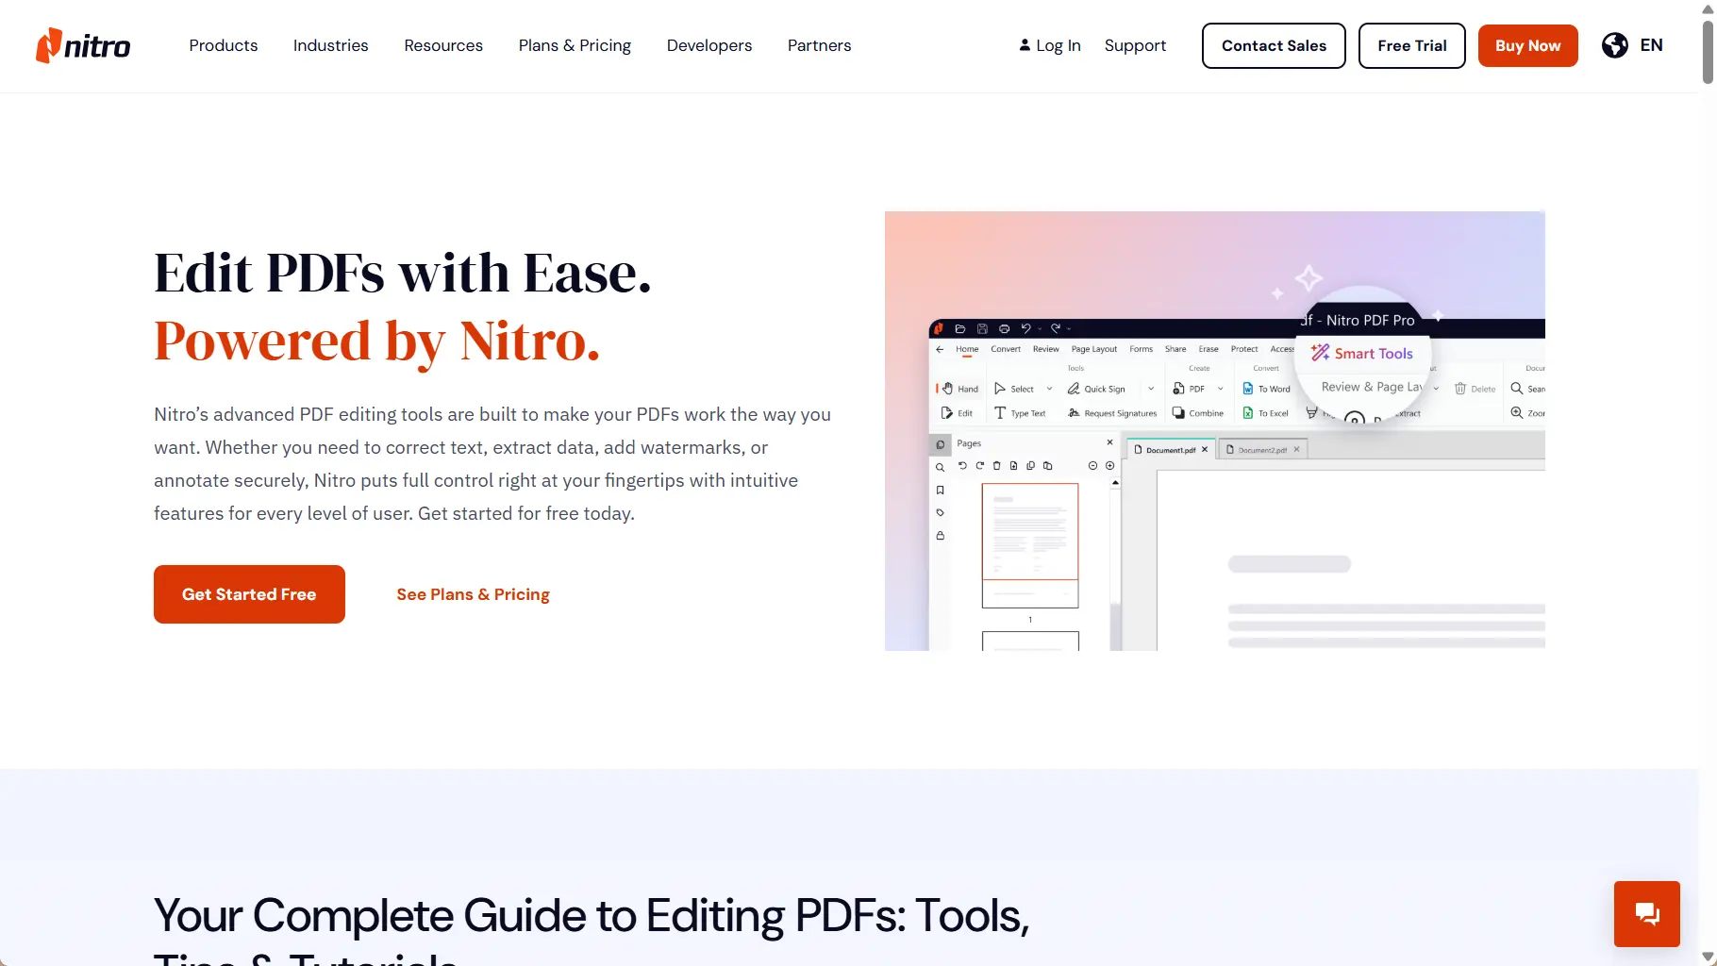The height and width of the screenshot is (966, 1717).
Task: Click the Nitro logo
Action: tap(83, 45)
